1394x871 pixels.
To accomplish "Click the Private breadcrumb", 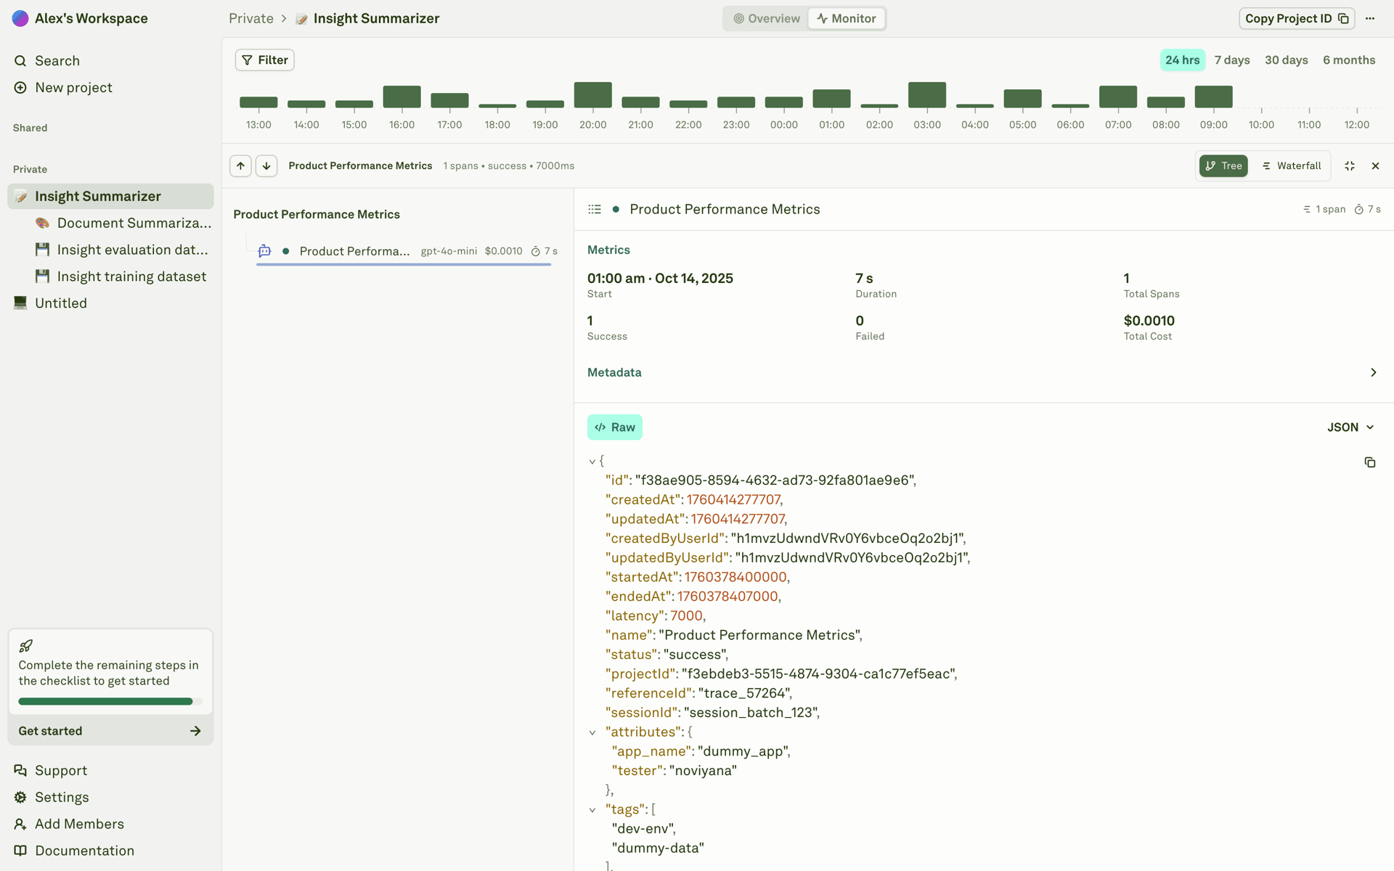I will (x=251, y=19).
